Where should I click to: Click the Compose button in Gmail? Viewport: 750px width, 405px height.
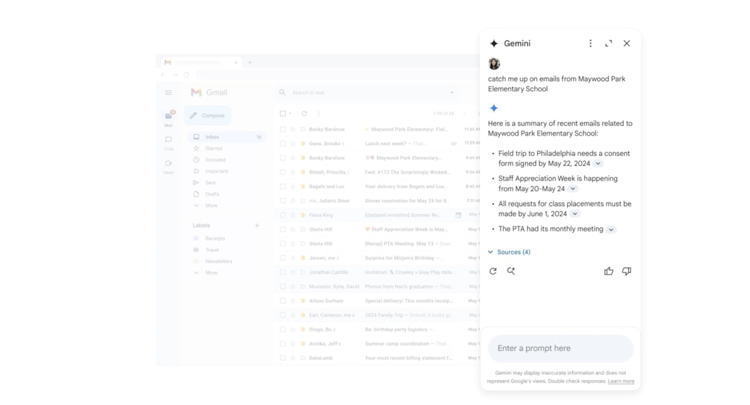coord(207,115)
